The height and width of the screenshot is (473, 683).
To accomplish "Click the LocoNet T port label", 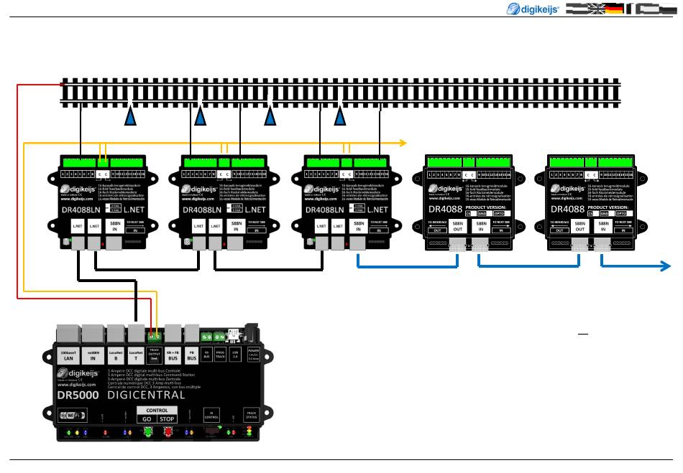I will click(136, 355).
